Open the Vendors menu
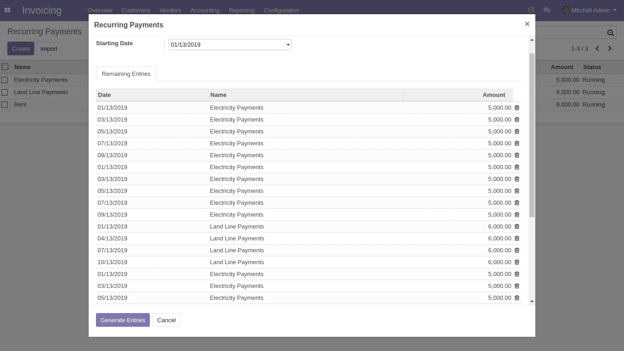624x351 pixels. (x=170, y=10)
